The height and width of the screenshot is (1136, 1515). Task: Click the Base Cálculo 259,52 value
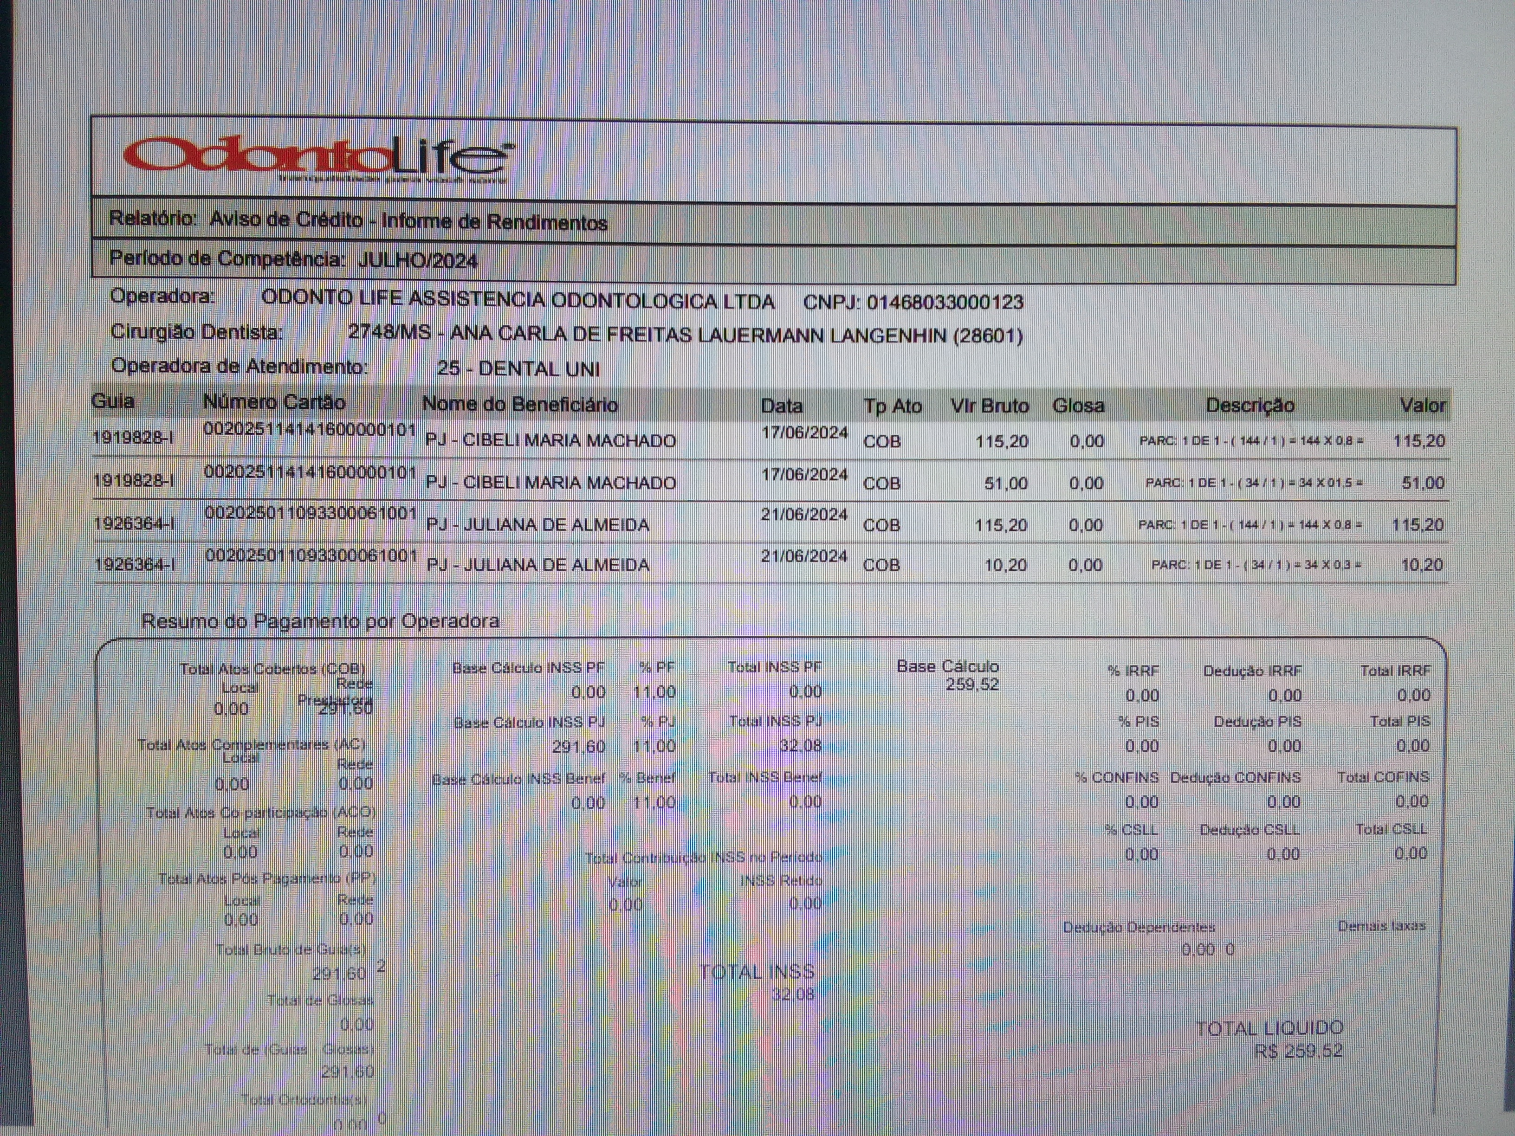pos(972,684)
